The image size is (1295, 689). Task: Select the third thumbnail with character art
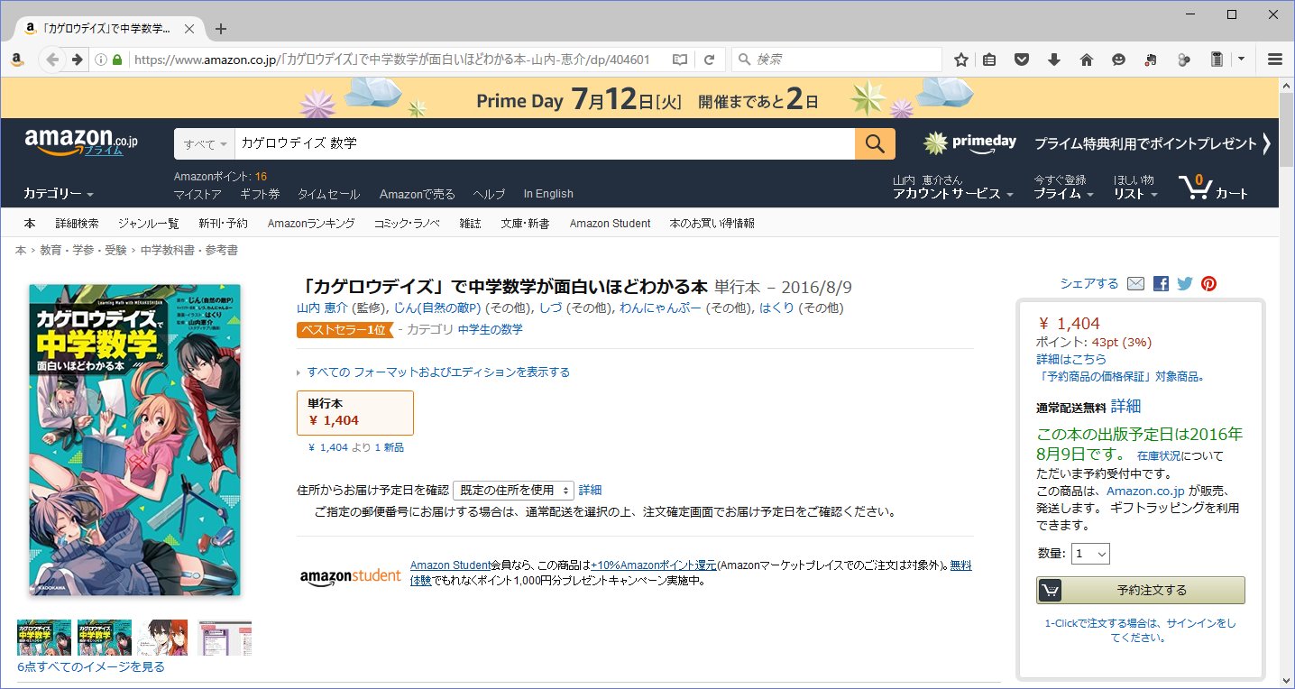pyautogui.click(x=163, y=637)
